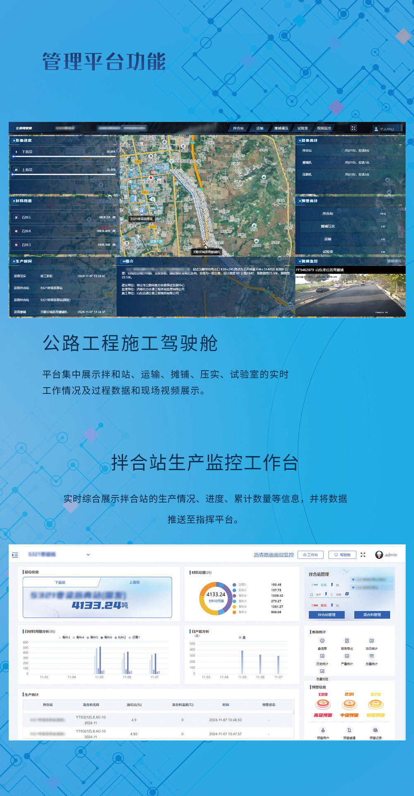Toggle 盘 legend in 日产能分析 chart
The height and width of the screenshot is (796, 414).
click(242, 637)
